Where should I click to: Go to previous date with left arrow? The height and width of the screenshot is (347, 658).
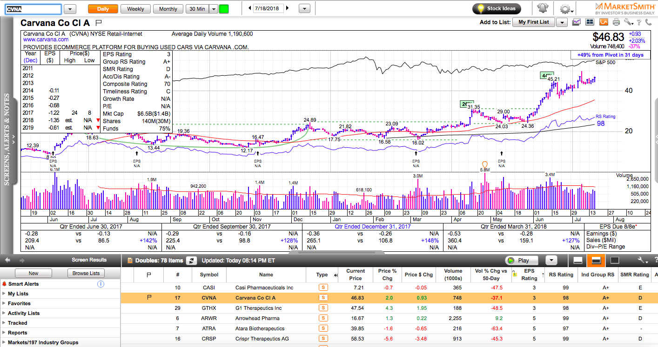pos(250,8)
